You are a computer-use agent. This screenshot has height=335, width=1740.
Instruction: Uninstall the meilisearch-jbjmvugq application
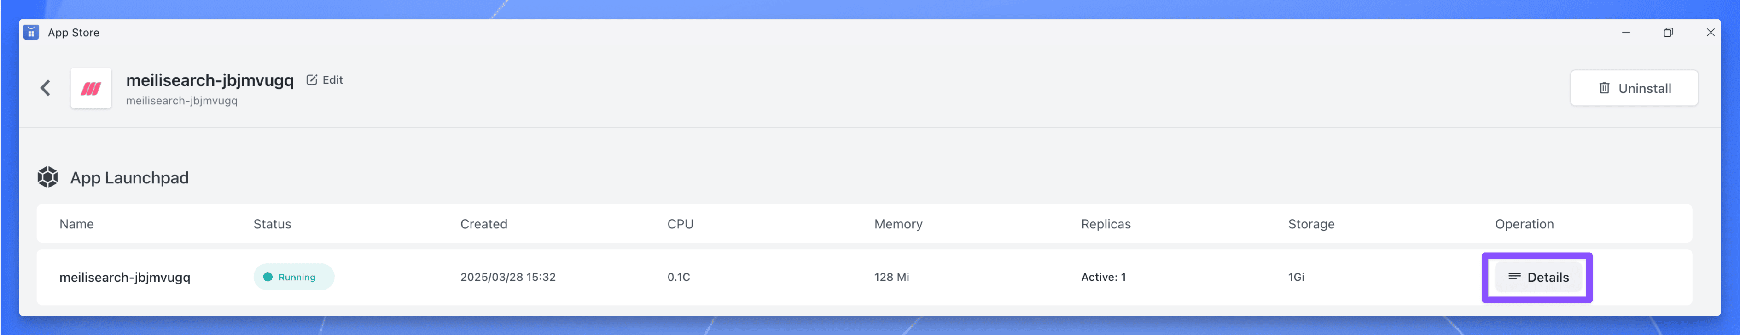pyautogui.click(x=1634, y=88)
